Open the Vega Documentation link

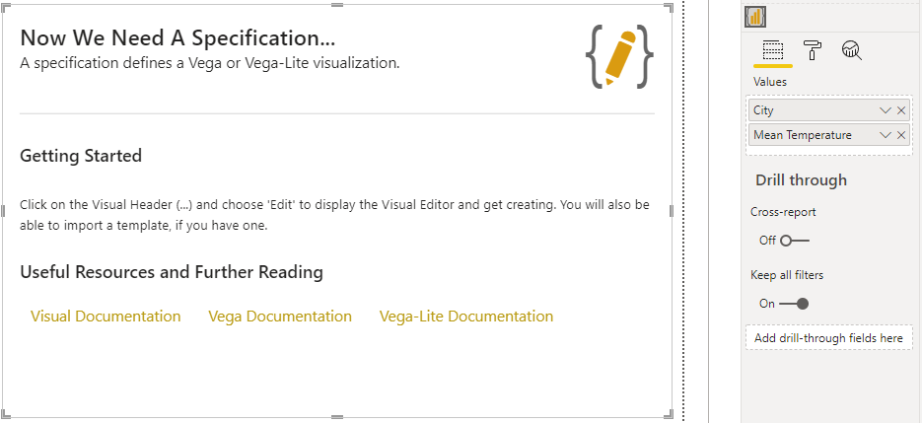[x=280, y=316]
